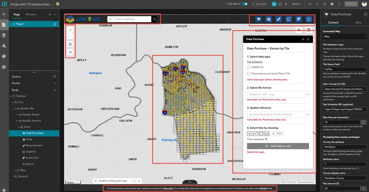Expand the Map tree node

click(15, 170)
